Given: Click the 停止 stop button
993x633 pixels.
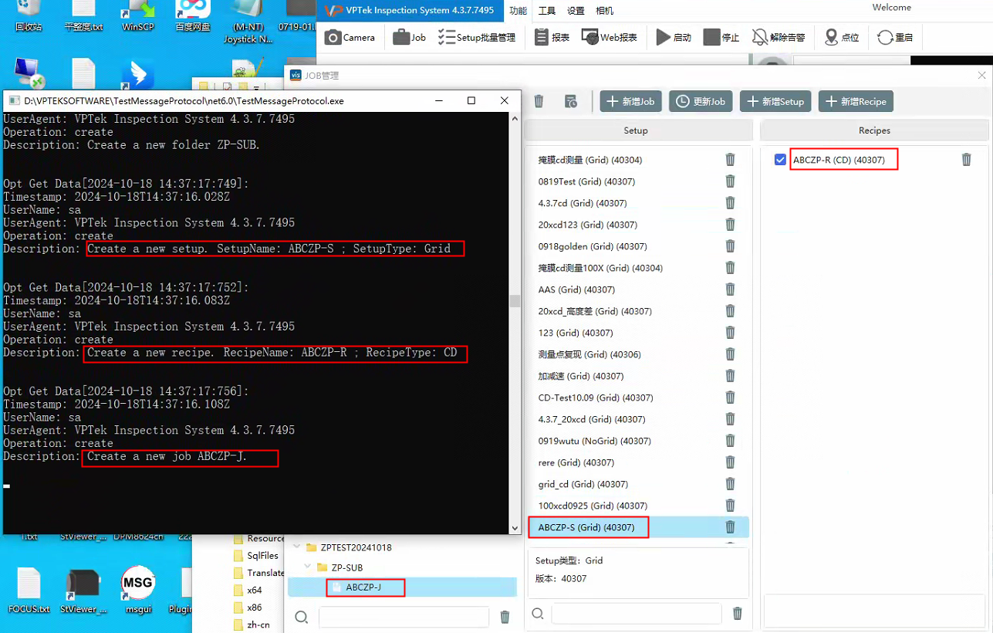Looking at the screenshot, I should (721, 37).
